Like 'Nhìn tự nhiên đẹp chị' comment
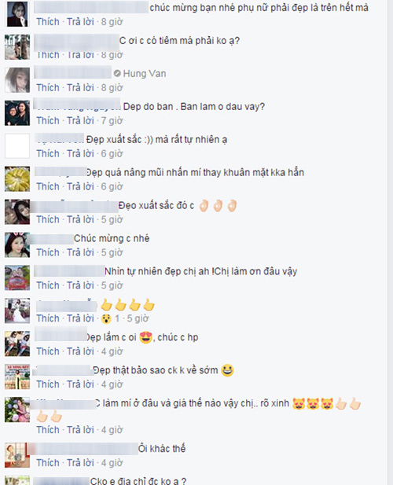 [x=48, y=285]
